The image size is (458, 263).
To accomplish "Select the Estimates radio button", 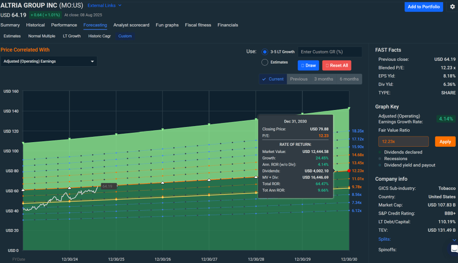I will point(265,62).
